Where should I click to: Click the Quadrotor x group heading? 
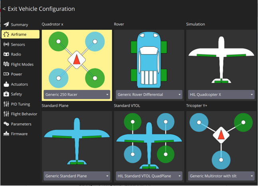(x=52, y=24)
